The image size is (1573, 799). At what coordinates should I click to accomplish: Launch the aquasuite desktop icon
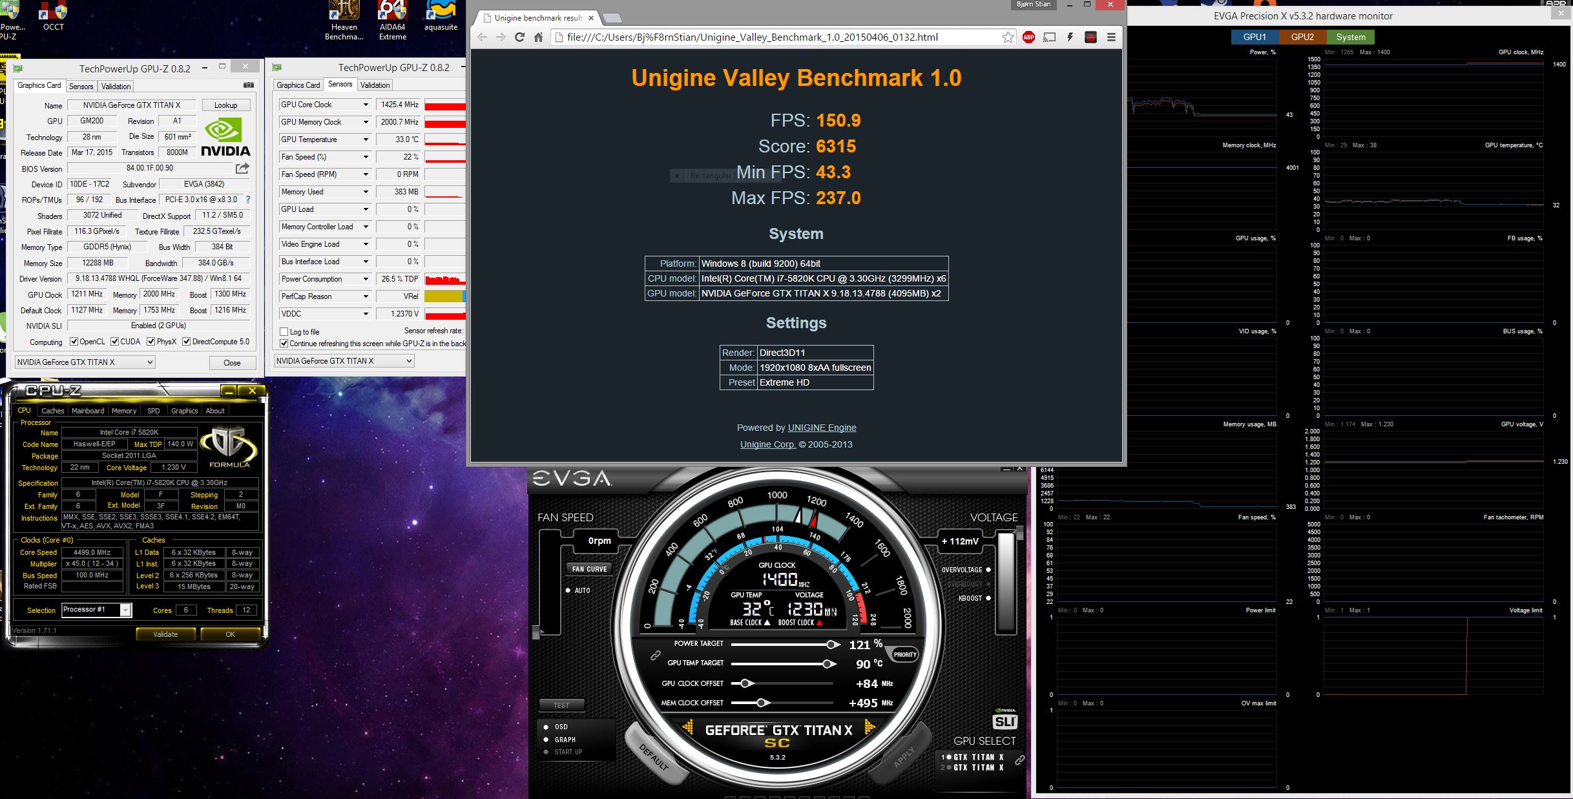[441, 16]
